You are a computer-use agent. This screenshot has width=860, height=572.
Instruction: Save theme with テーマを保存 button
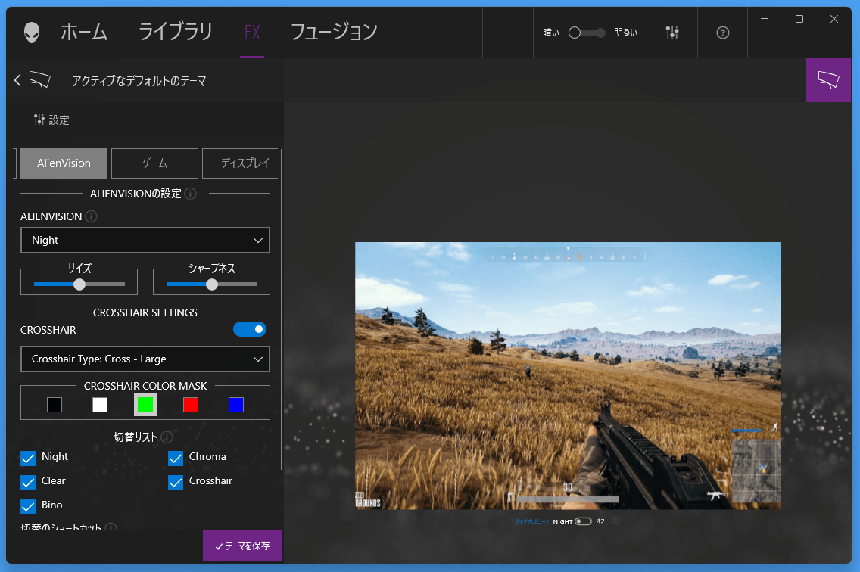click(x=242, y=546)
